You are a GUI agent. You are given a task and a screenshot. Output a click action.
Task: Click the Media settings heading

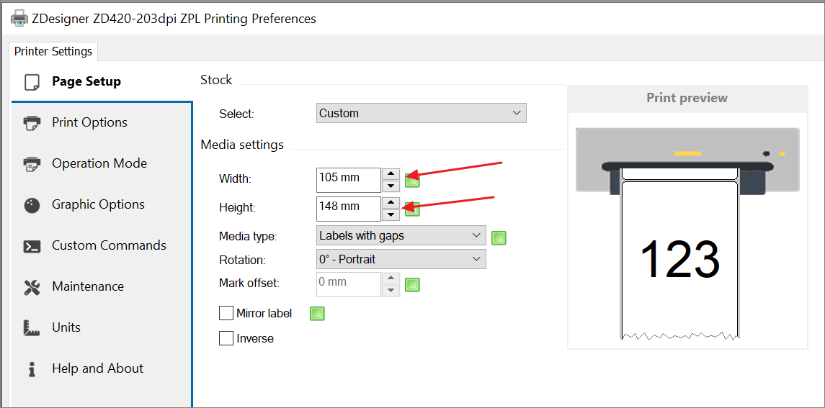(x=242, y=145)
